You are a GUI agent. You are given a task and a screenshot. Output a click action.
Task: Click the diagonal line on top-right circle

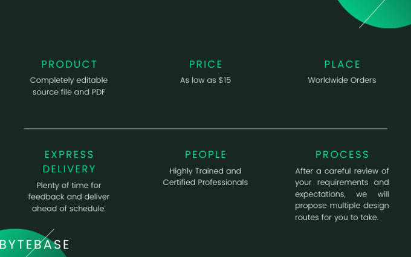pos(372,14)
